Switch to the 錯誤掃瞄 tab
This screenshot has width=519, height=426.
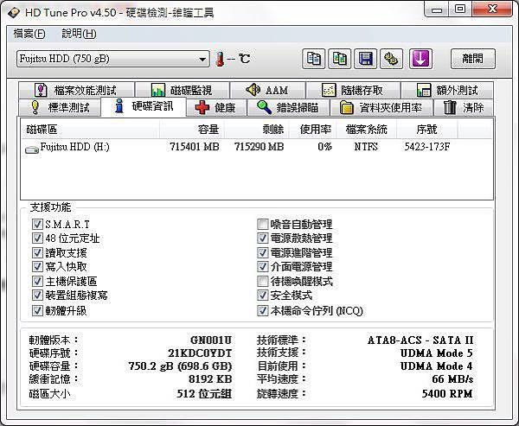click(288, 107)
